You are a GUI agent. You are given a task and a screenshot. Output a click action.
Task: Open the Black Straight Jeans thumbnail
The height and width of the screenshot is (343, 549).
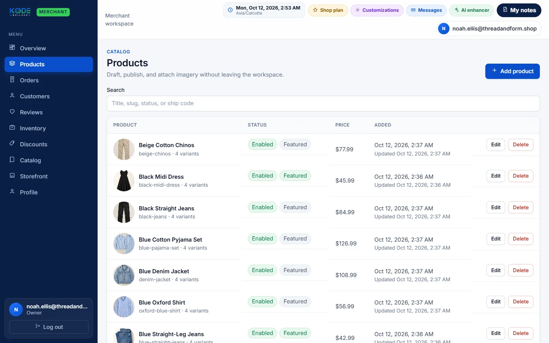coord(124,212)
